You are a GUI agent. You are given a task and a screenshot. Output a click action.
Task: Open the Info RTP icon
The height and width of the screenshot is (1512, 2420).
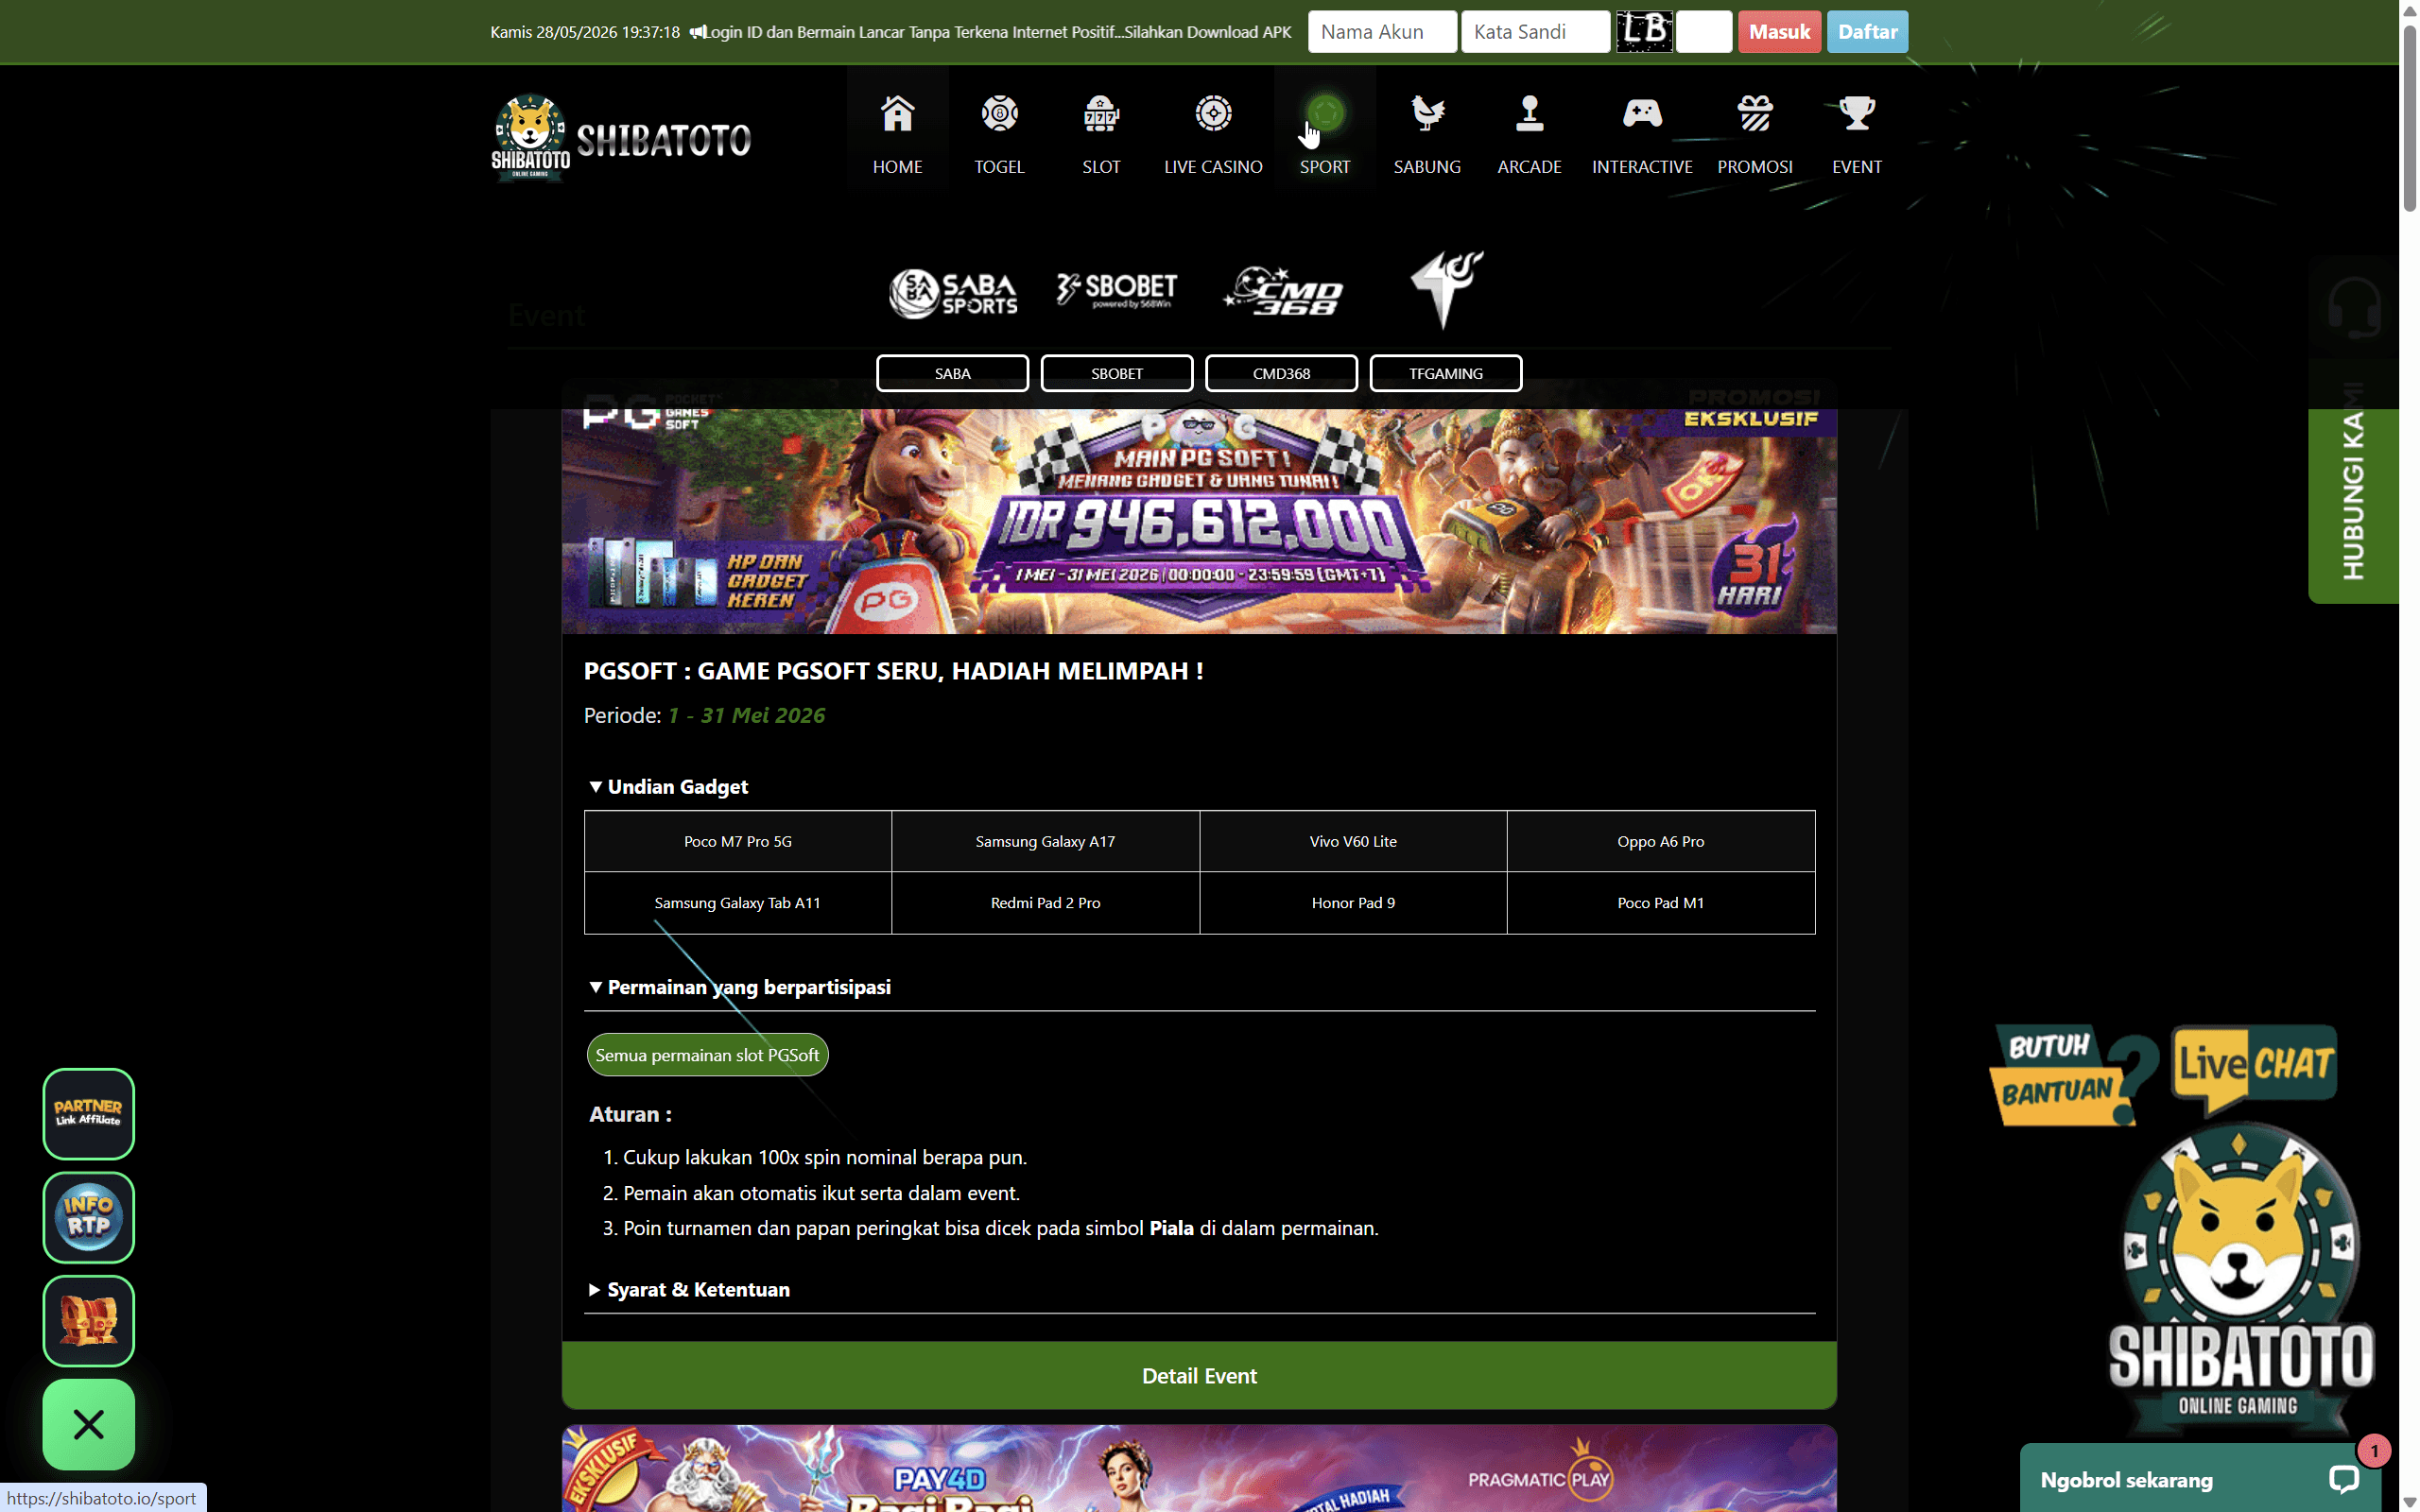[89, 1217]
